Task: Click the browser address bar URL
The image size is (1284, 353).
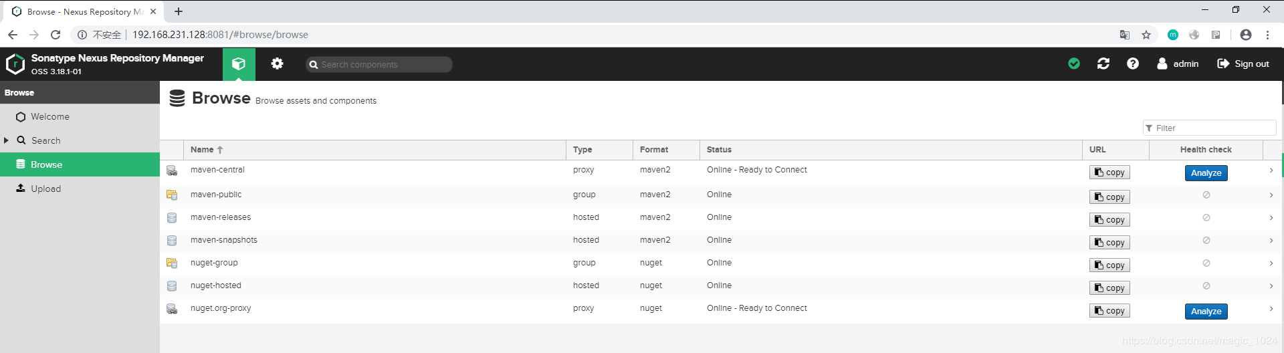Action: point(220,35)
